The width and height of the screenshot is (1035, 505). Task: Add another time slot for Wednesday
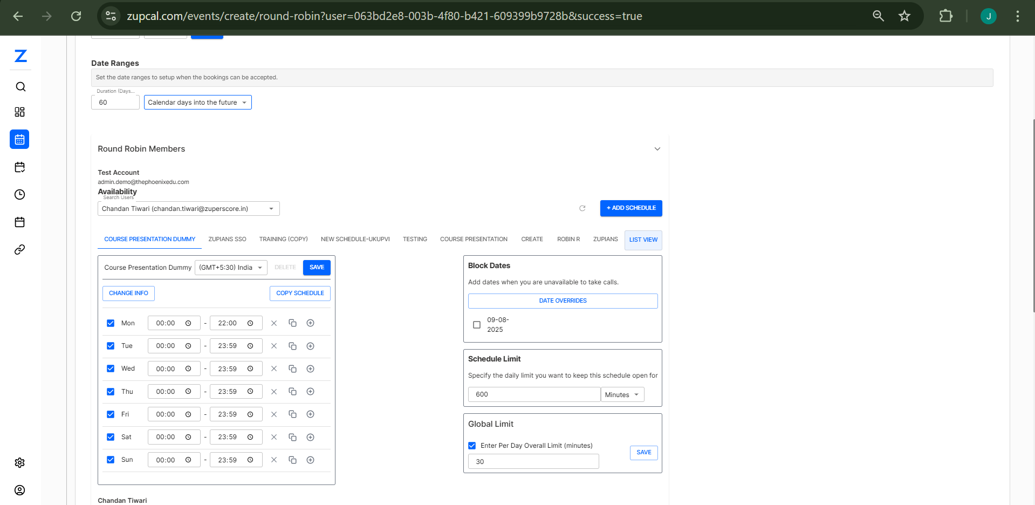pyautogui.click(x=310, y=369)
